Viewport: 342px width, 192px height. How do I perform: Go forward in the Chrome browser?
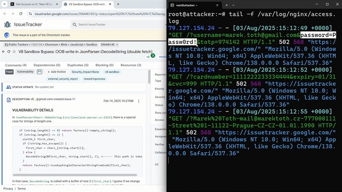pyautogui.click(x=13, y=14)
